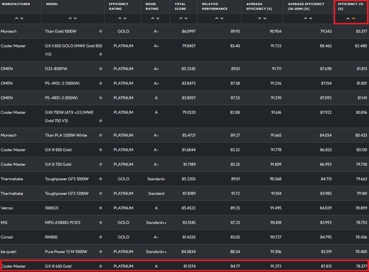Click the Efficiency 2% [%] column header

pos(351,6)
